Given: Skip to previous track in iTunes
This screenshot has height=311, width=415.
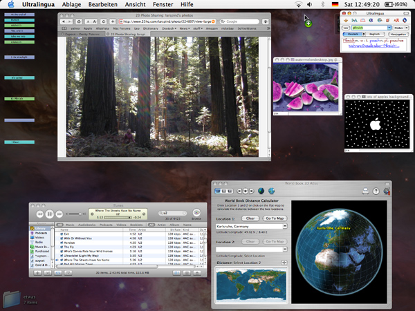Looking at the screenshot, I should tap(39, 214).
